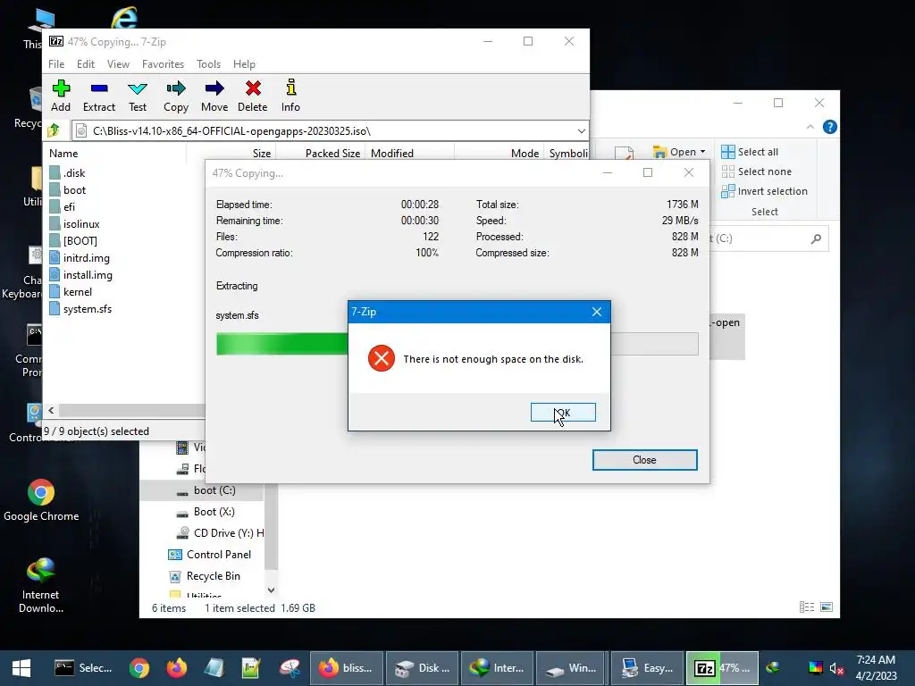Open the View menu
The width and height of the screenshot is (915, 686).
pyautogui.click(x=118, y=64)
